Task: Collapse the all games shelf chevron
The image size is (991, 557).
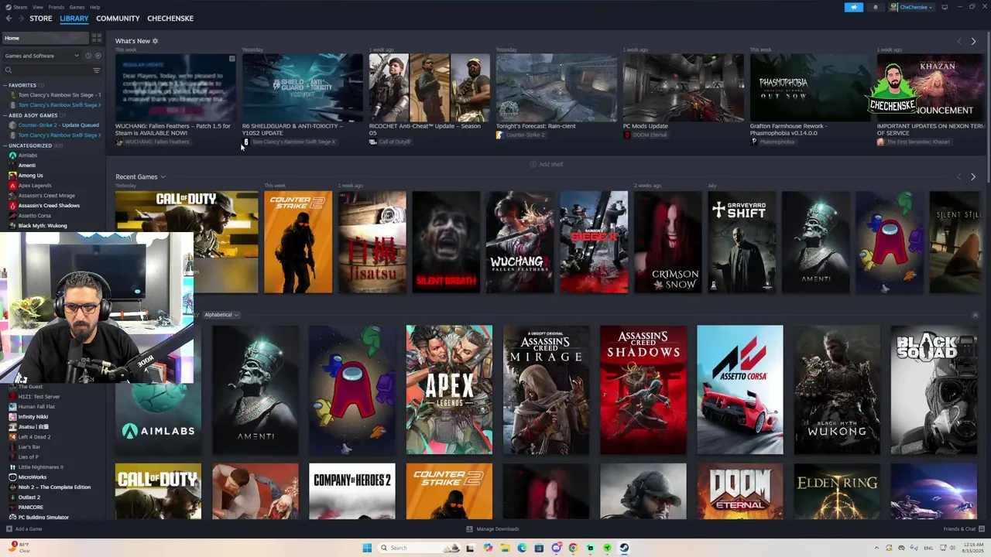Action: 975,315
